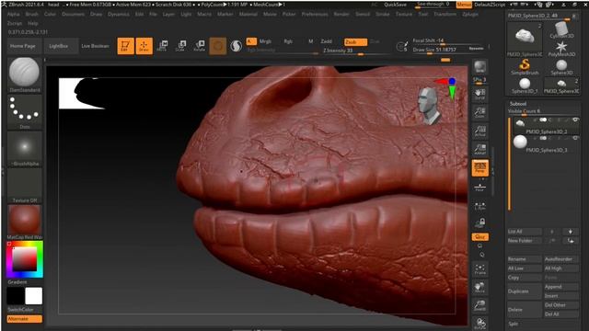Select the large PM3D_Sphere3D current tool thumbnail
The image size is (589, 331).
click(525, 39)
